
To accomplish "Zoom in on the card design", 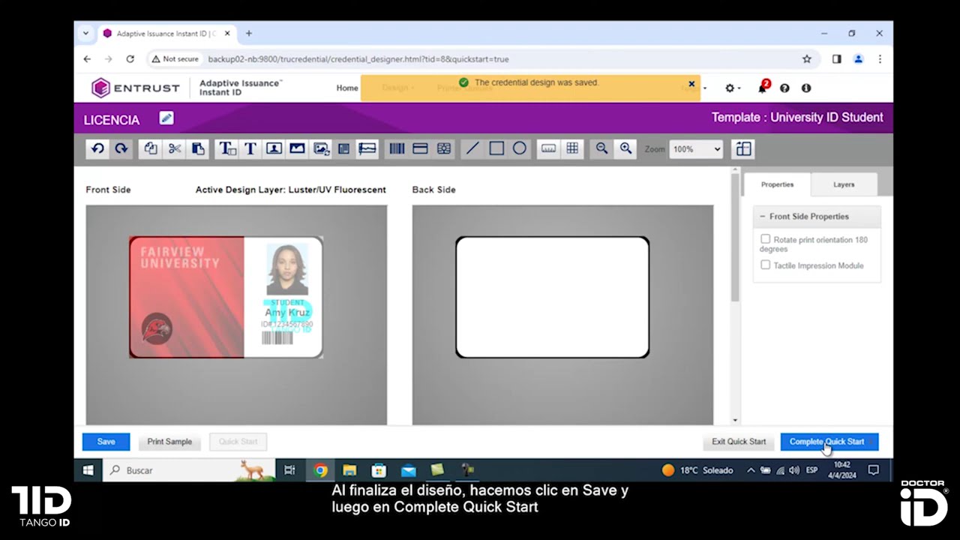I will click(625, 148).
